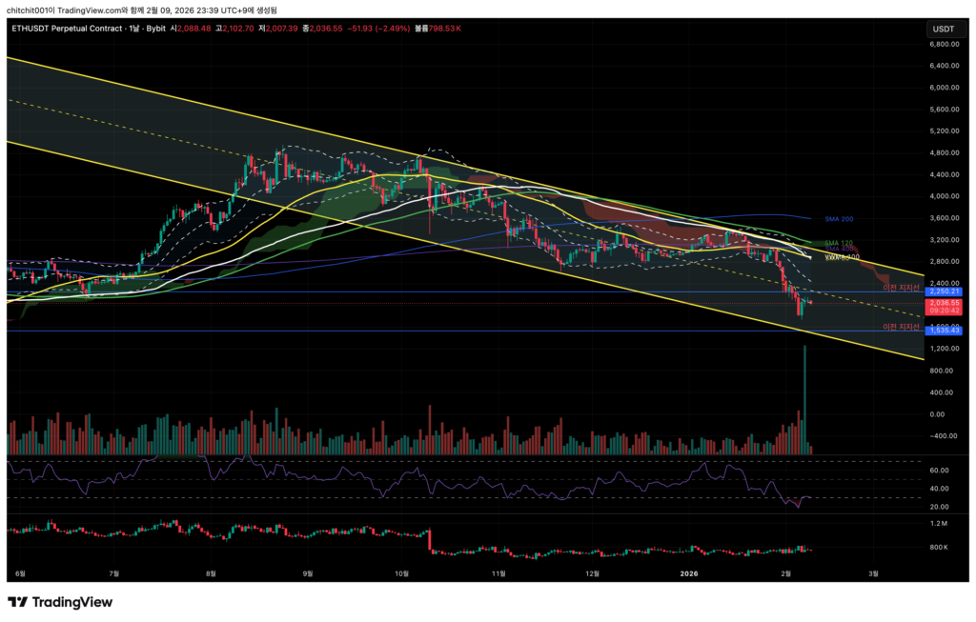Image resolution: width=976 pixels, height=622 pixels.
Task: Click the 2026 year marker on time axis
Action: 688,573
